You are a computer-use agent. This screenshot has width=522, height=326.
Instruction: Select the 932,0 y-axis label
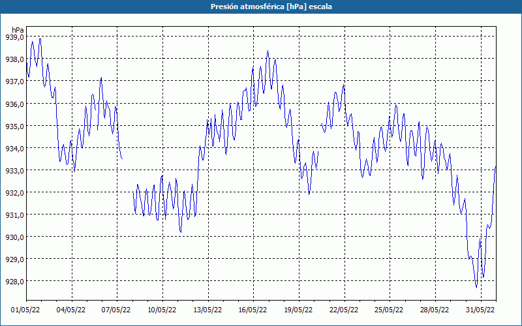[x=14, y=192]
